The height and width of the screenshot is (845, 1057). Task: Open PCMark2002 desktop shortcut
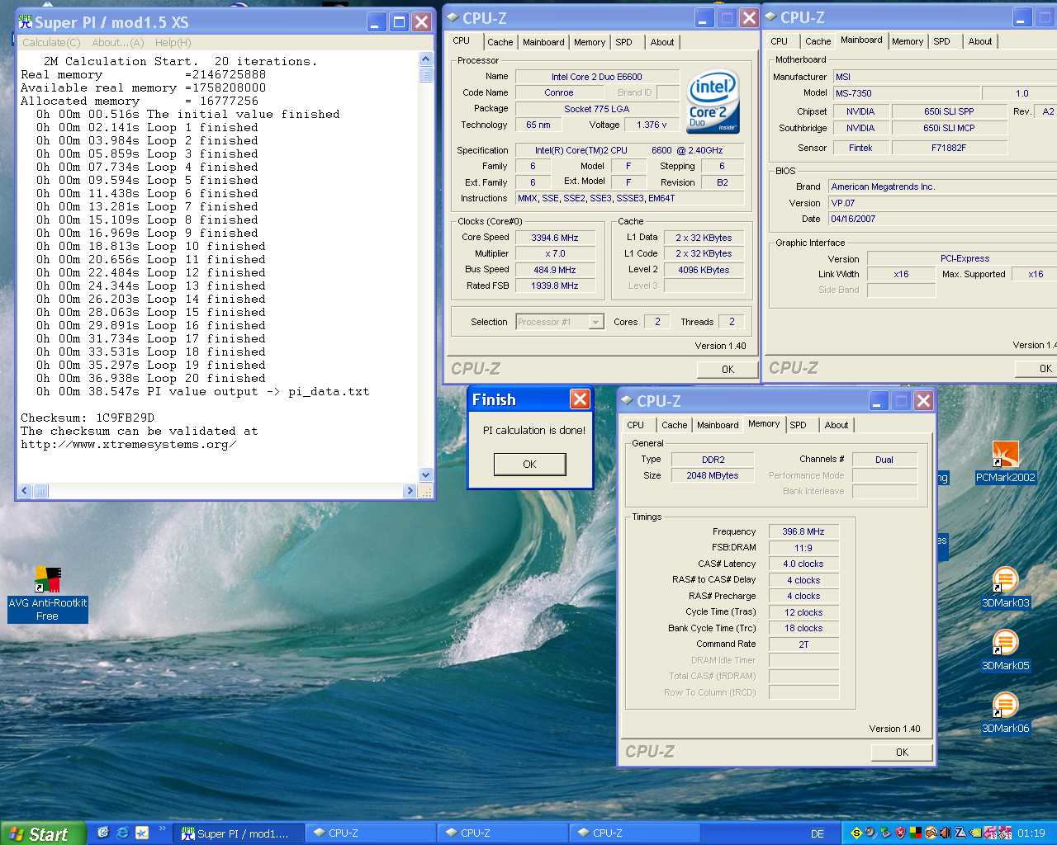click(1005, 462)
